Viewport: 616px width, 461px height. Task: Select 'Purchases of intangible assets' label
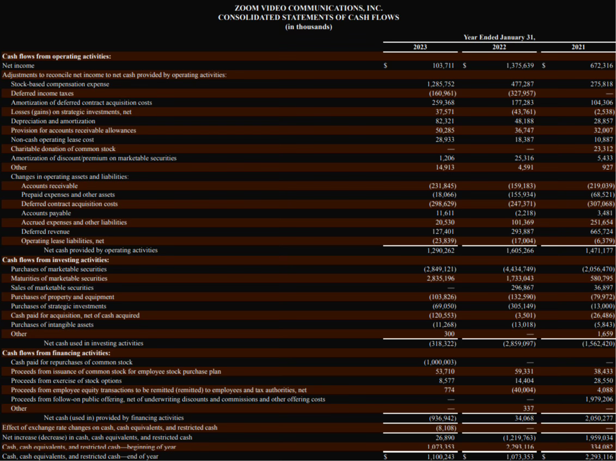coord(52,325)
